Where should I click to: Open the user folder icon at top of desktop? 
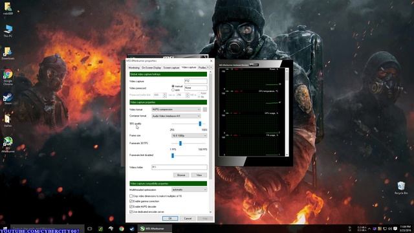(8, 8)
